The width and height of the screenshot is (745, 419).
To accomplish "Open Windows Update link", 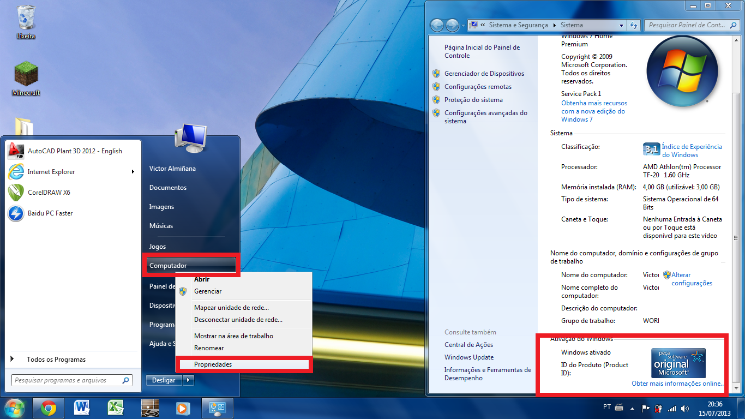I will point(469,357).
